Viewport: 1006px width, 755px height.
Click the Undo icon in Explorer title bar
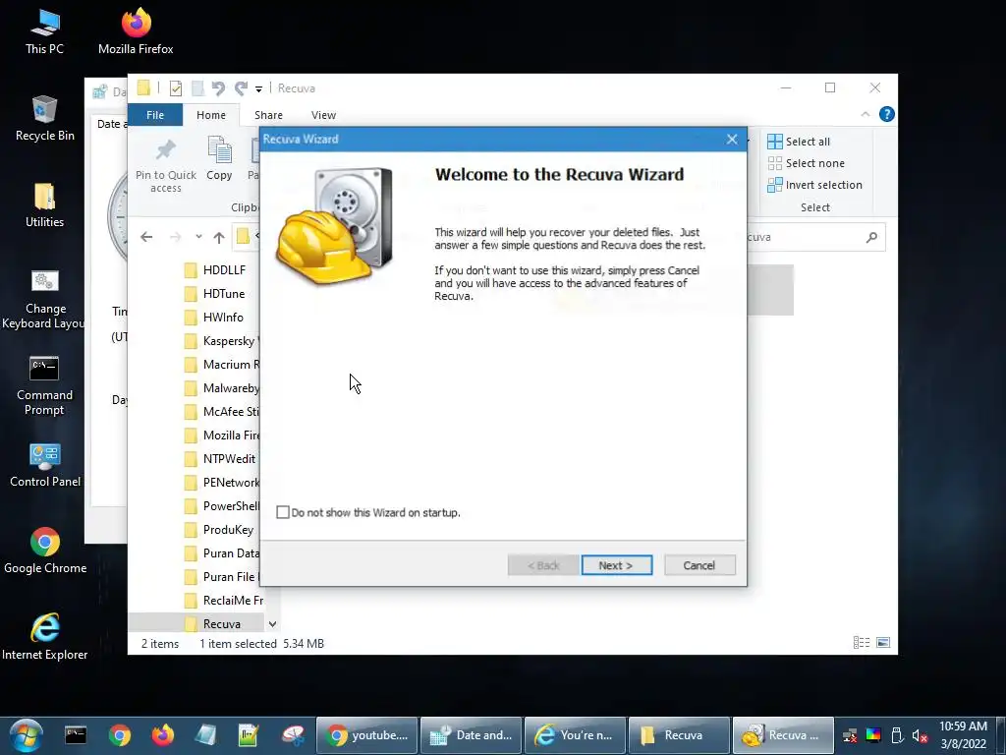(218, 88)
